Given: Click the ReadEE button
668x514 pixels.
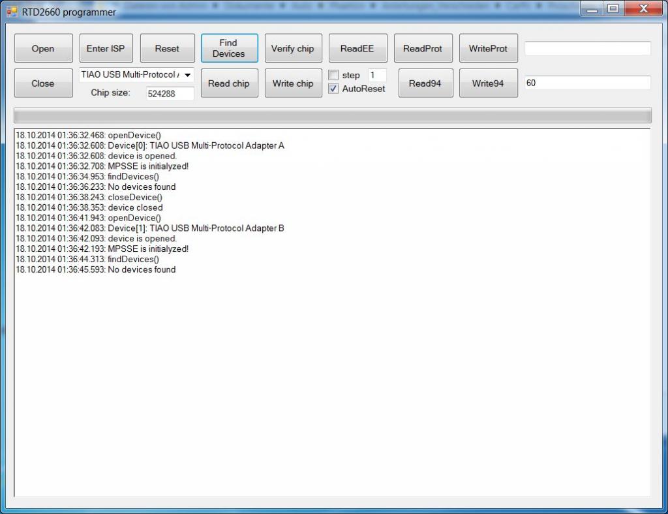Looking at the screenshot, I should coord(357,49).
